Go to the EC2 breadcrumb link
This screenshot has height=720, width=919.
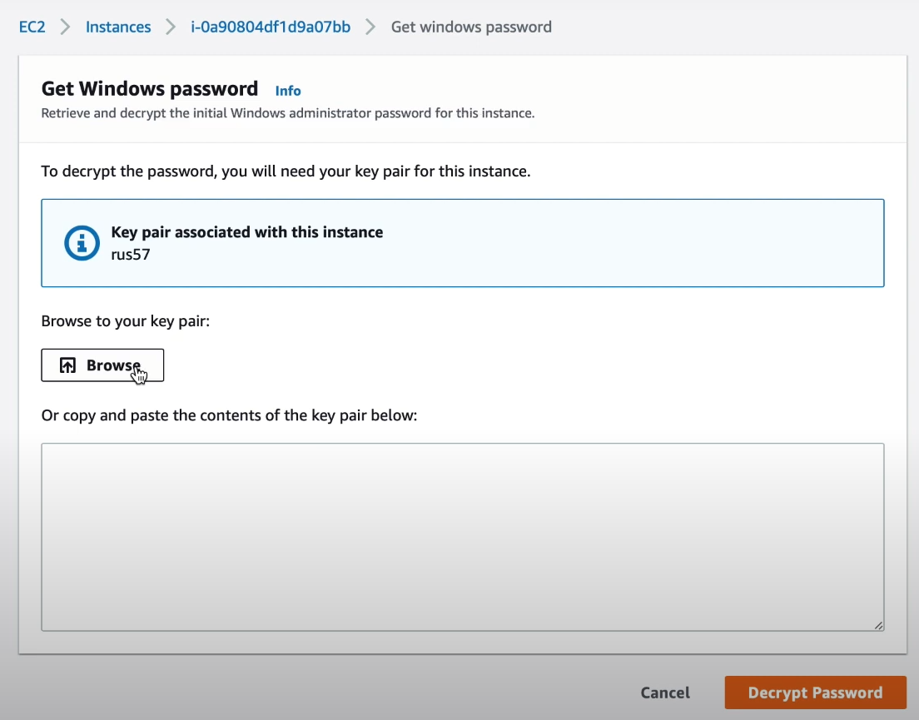pyautogui.click(x=32, y=27)
